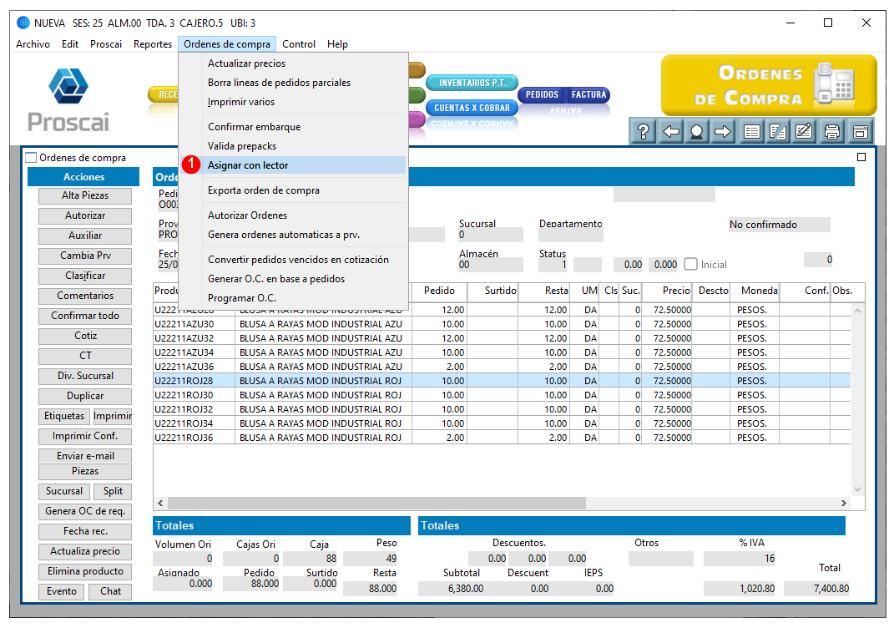The width and height of the screenshot is (894, 623).
Task: Click the Evento button
Action: [62, 591]
